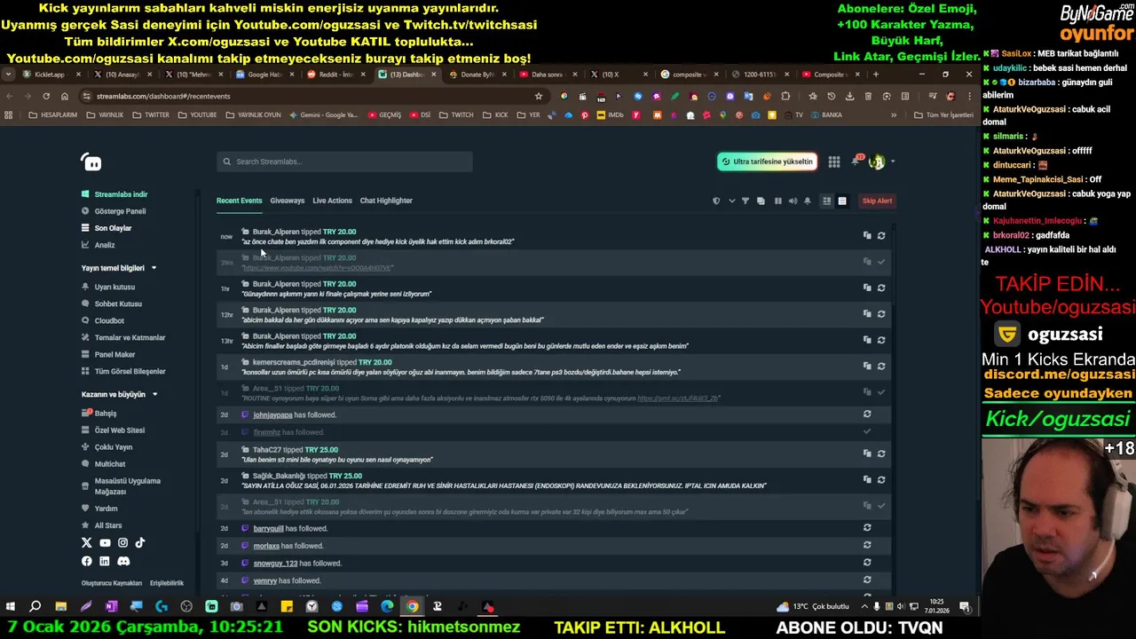Switch to the Live Actions tab
This screenshot has height=639, width=1136.
(x=332, y=201)
